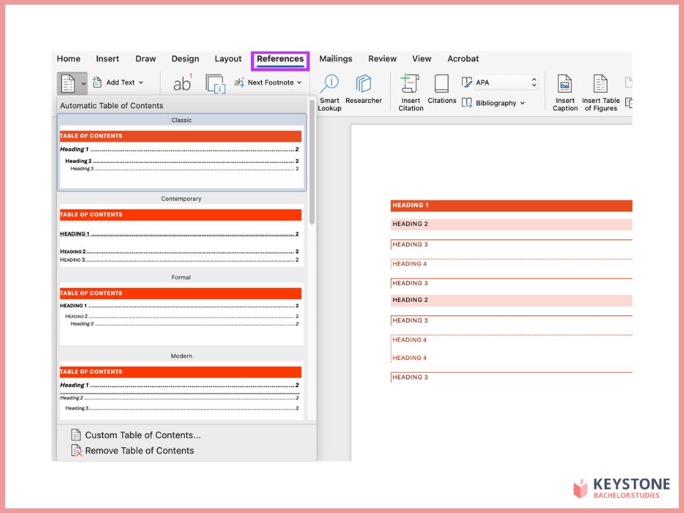
Task: Open the Draw tab
Action: [146, 59]
